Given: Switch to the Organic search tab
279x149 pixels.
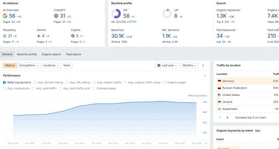Looking at the screenshot, I should [x=51, y=54].
